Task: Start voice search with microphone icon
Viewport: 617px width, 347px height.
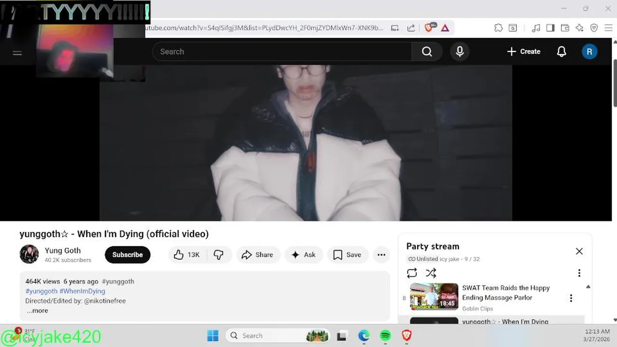Action: [x=460, y=52]
